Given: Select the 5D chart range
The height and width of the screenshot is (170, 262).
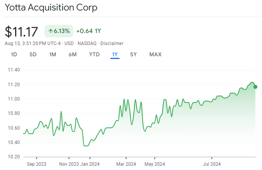Looking at the screenshot, I should 33,54.
